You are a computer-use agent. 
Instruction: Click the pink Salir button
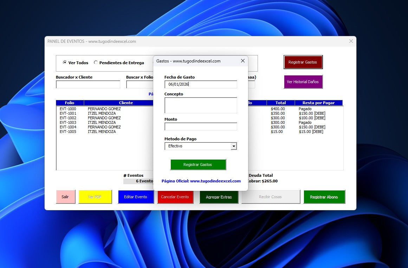(65, 197)
